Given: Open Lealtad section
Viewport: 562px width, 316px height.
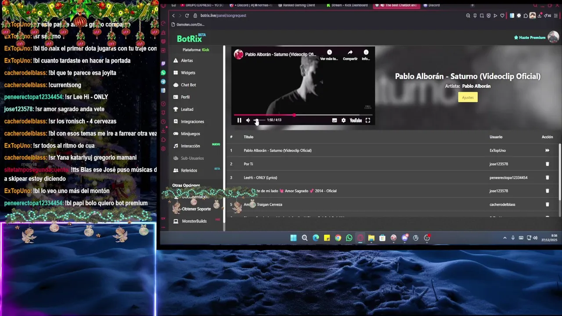Looking at the screenshot, I should coord(187,109).
